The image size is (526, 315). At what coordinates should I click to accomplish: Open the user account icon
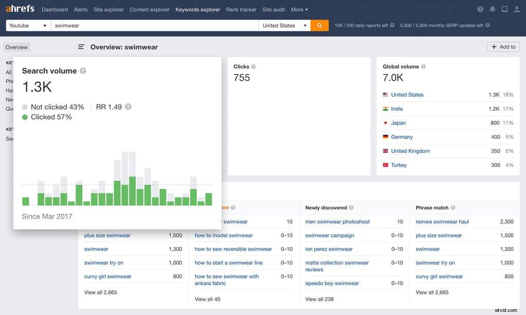click(x=516, y=9)
